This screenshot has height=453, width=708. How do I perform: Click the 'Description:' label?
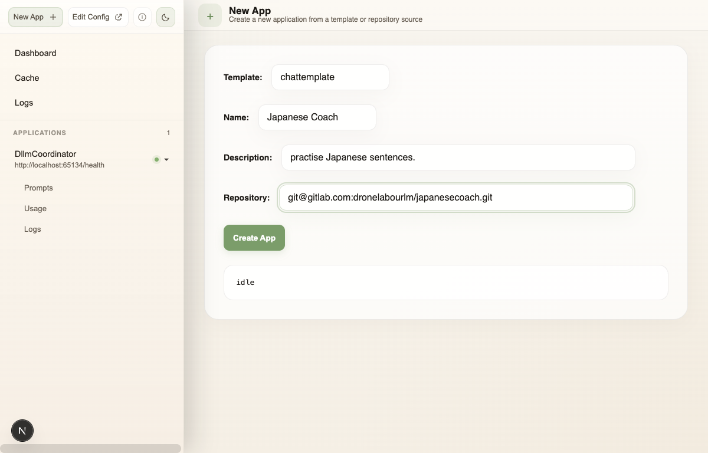pos(248,157)
